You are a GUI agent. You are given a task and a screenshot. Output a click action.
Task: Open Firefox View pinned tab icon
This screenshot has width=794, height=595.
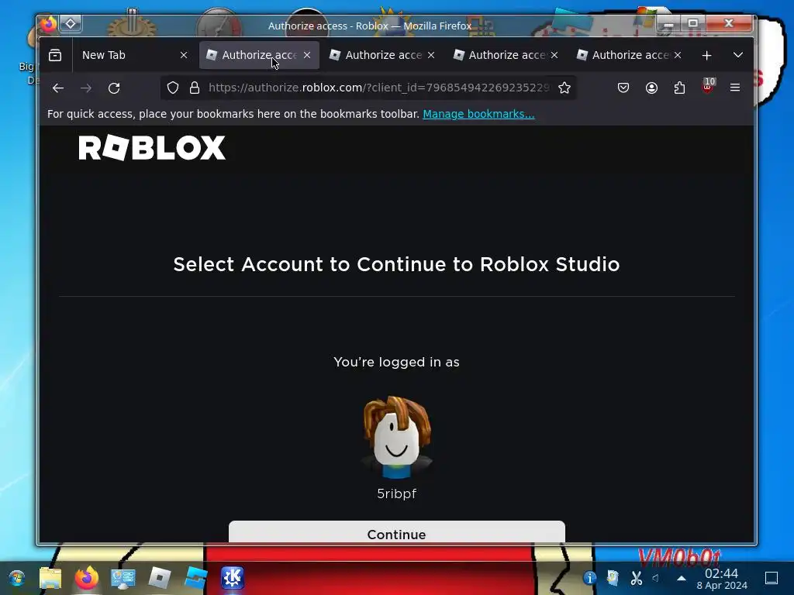[55, 55]
